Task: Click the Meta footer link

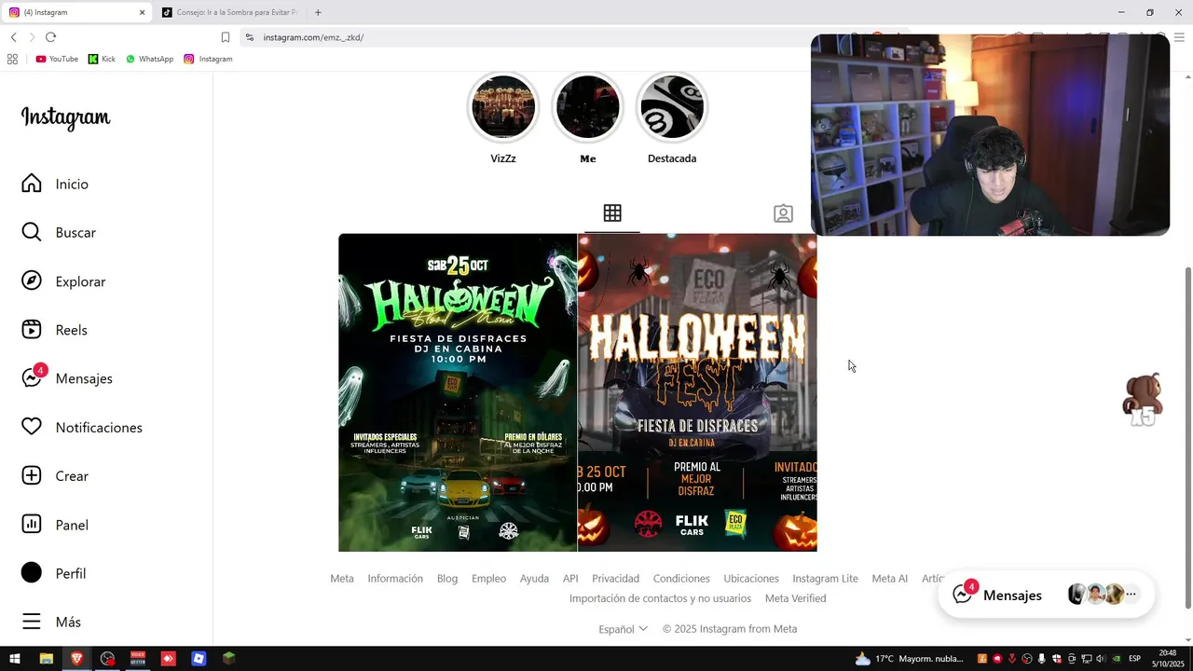Action: pos(342,579)
